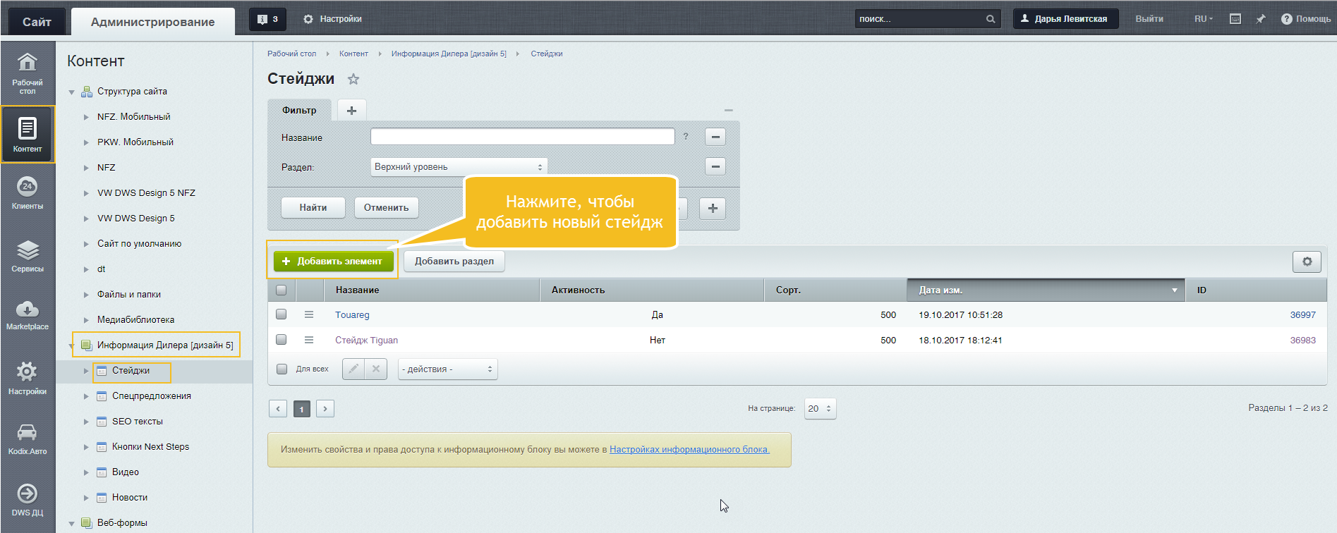Sort by Название column header

coord(432,290)
